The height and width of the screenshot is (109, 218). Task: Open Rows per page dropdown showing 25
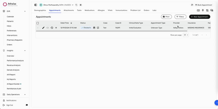(x=186, y=35)
